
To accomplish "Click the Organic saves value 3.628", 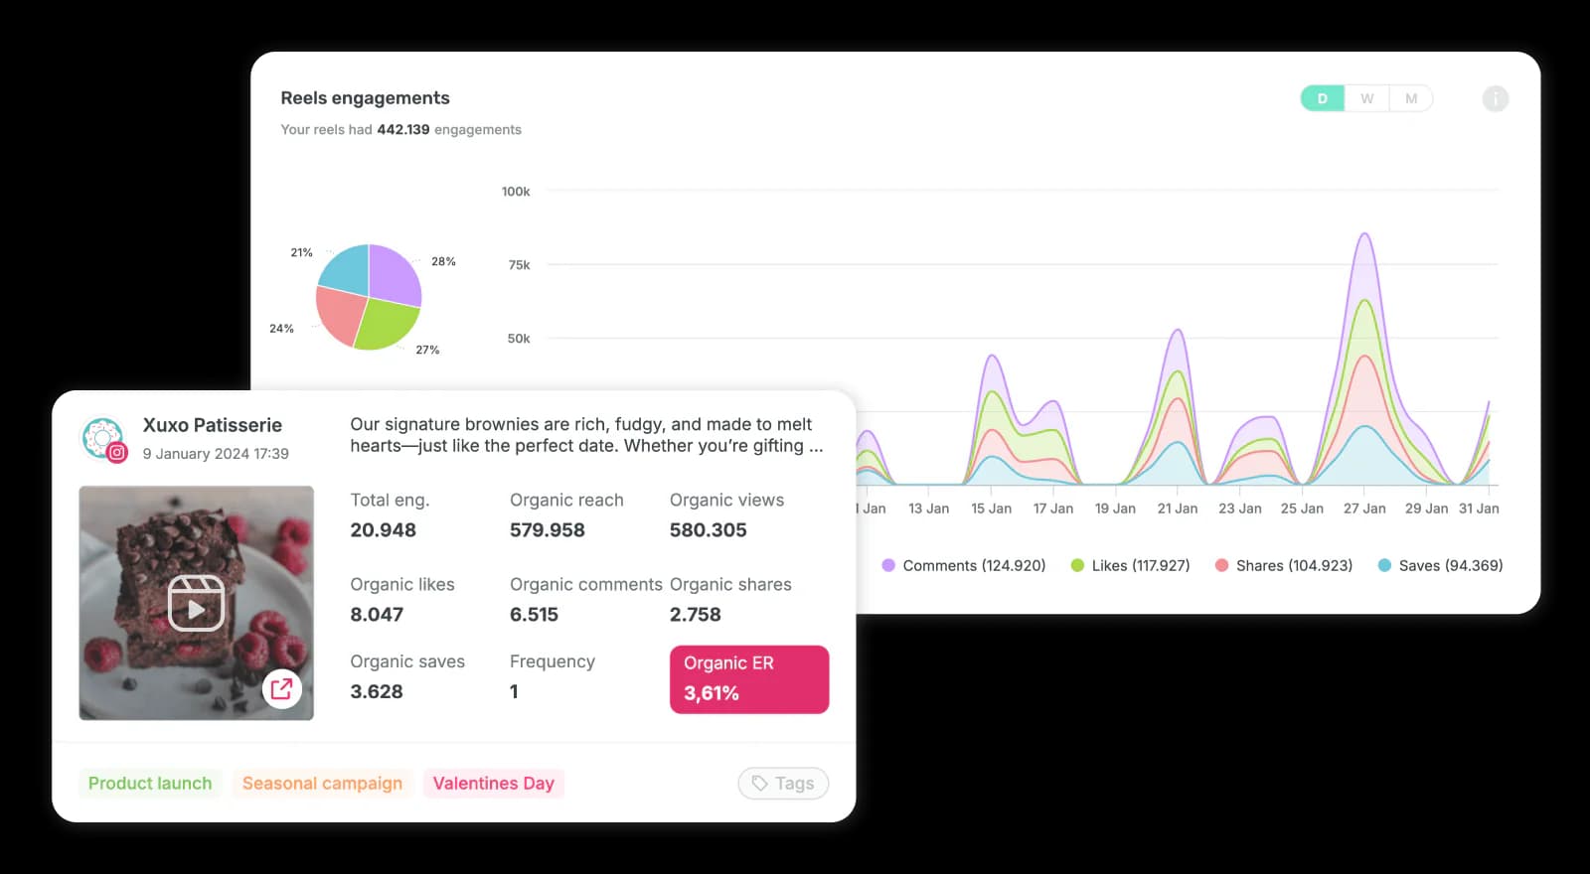I will tap(377, 692).
